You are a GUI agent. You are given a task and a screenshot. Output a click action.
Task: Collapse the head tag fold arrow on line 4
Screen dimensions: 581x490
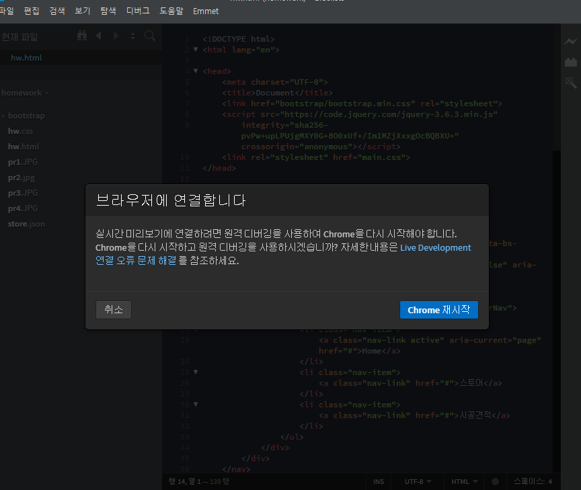196,71
